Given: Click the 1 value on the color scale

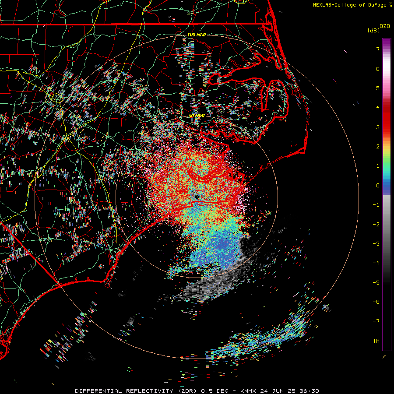Looking at the screenshot, I should pyautogui.click(x=378, y=166).
